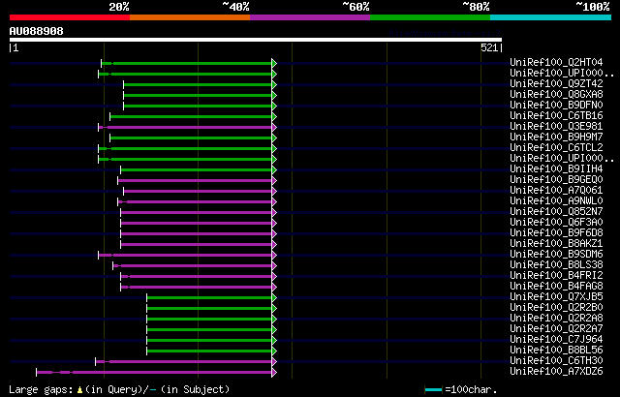Select the UniRef100_Q852N7 label
The image size is (620, 397).
click(x=556, y=212)
